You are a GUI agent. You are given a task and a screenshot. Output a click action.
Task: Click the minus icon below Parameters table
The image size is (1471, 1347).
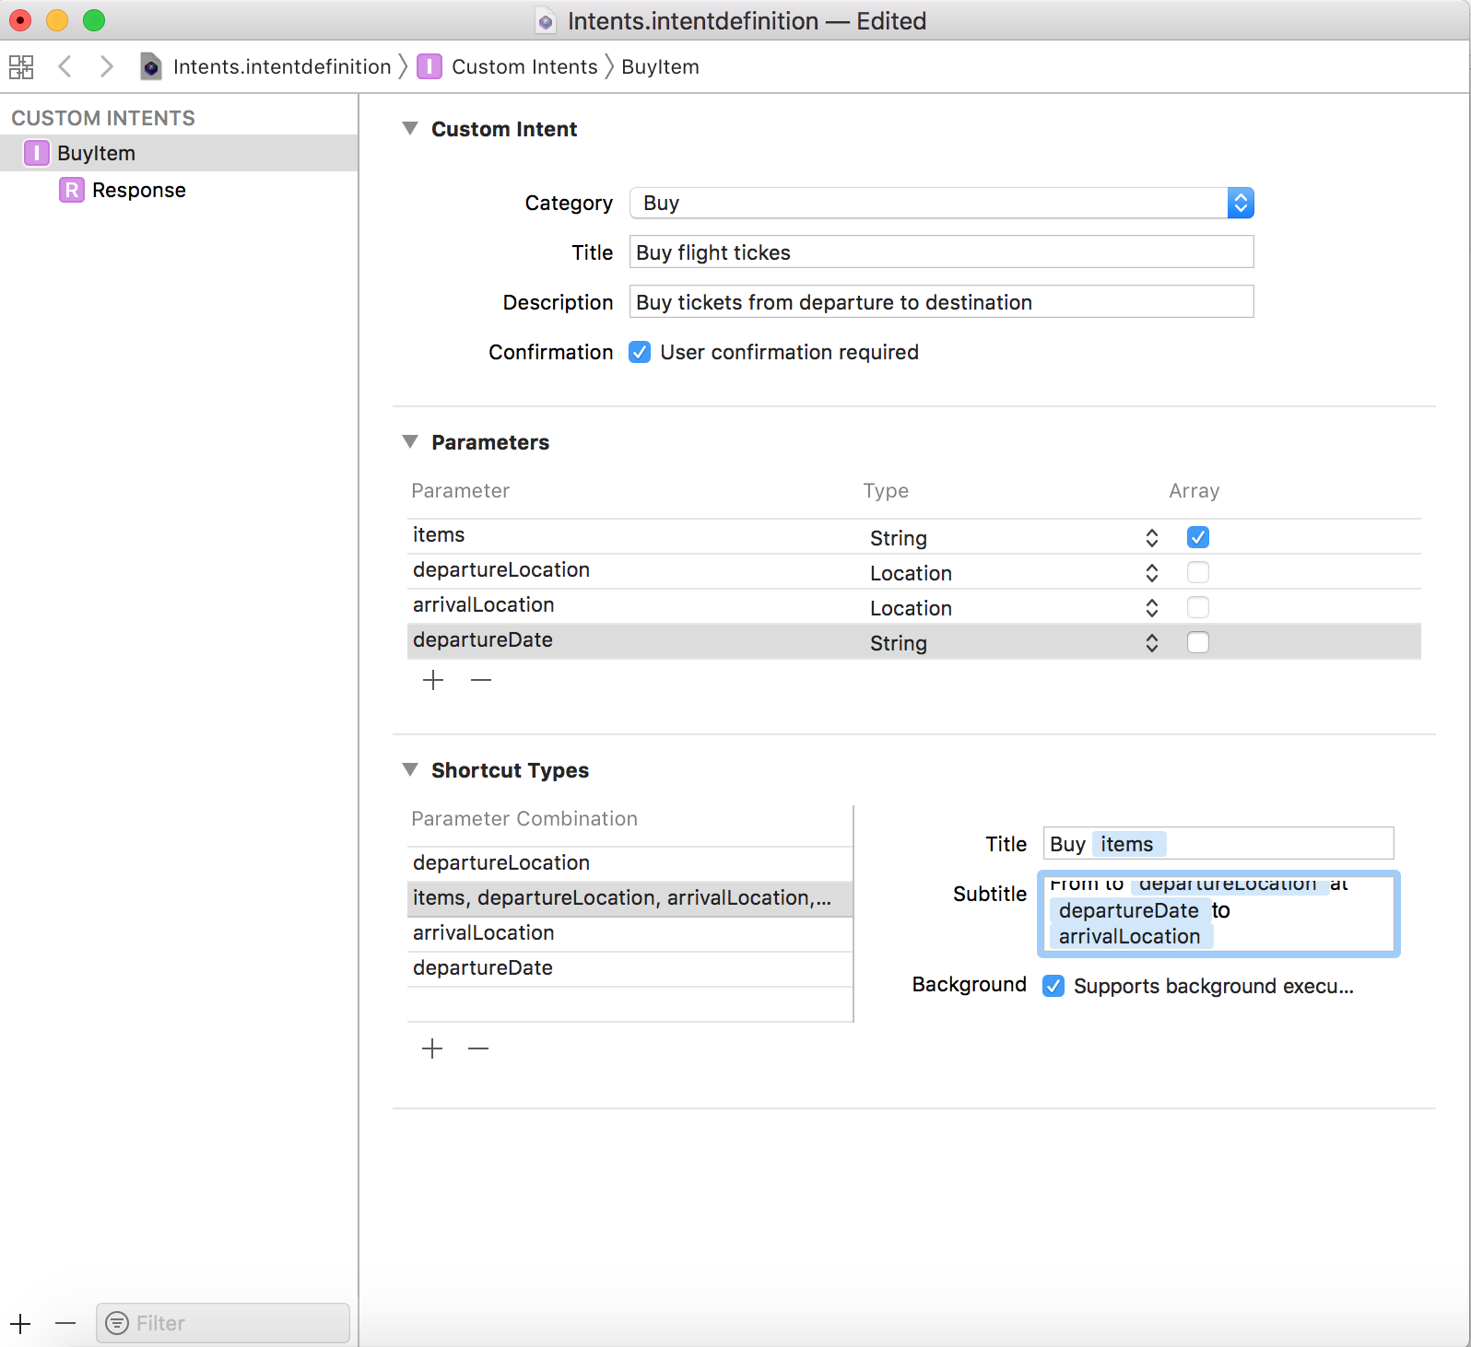coord(481,680)
